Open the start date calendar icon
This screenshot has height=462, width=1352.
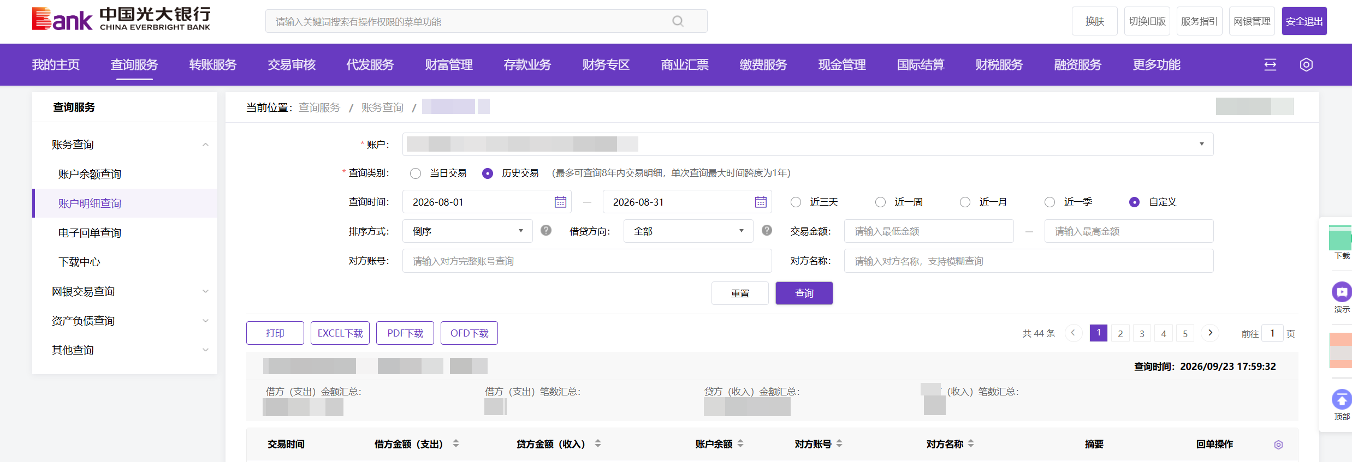tap(560, 202)
